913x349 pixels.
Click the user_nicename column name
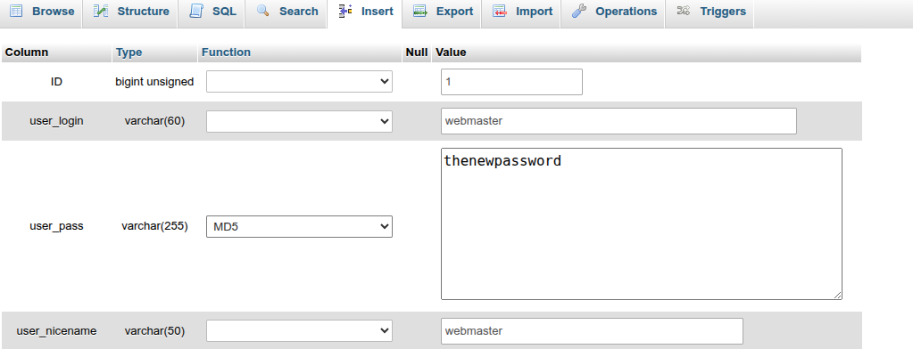pos(56,331)
